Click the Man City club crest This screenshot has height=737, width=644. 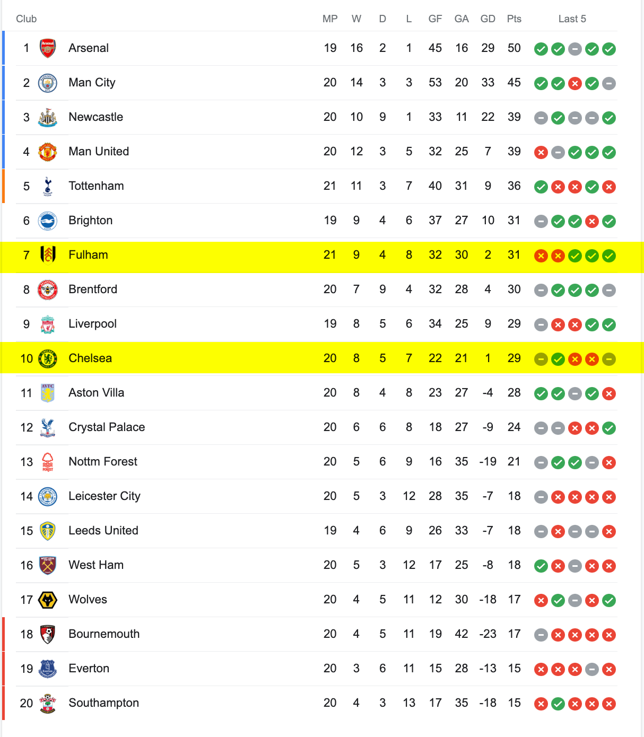point(48,83)
